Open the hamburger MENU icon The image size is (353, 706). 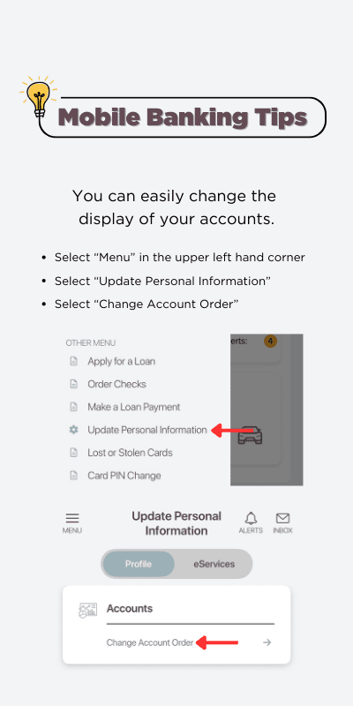72,518
